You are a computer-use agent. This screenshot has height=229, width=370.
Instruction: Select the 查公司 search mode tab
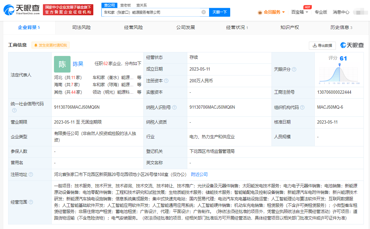pos(110,5)
